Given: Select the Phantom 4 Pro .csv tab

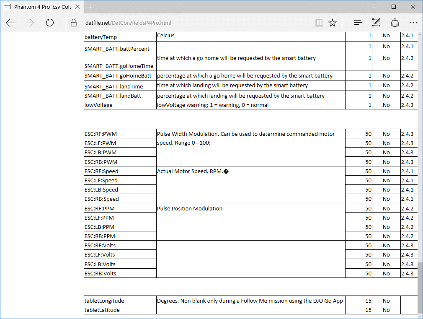Looking at the screenshot, I should (x=38, y=7).
